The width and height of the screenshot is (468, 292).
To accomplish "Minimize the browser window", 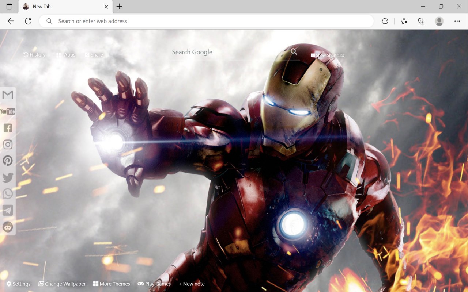I will 423,7.
